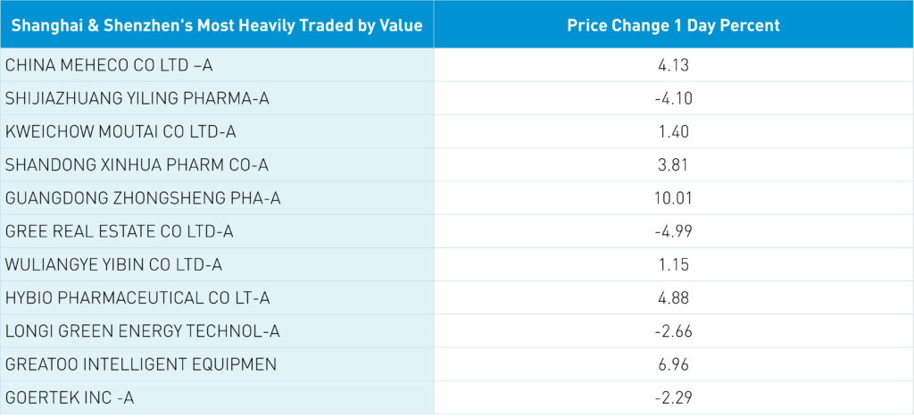Image resolution: width=914 pixels, height=418 pixels.
Task: Click the 1.40 price change value
Action: (673, 131)
